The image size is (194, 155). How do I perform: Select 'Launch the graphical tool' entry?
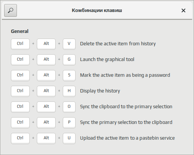click(107, 60)
